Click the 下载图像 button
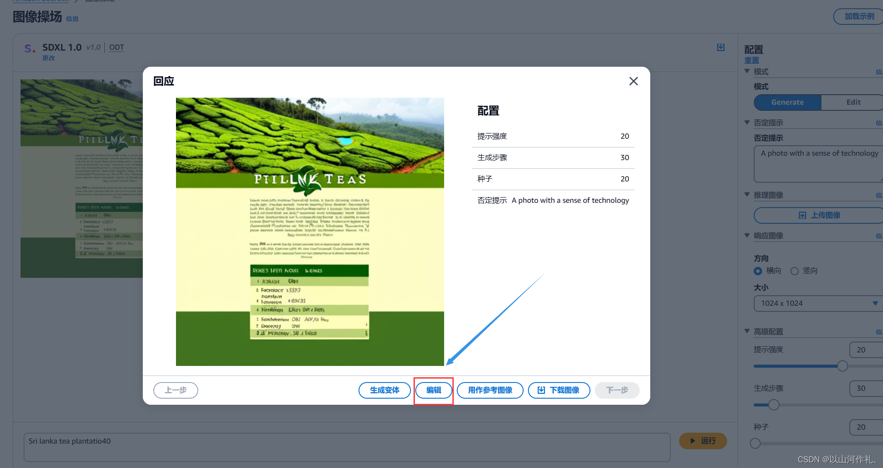The height and width of the screenshot is (468, 883). point(559,390)
